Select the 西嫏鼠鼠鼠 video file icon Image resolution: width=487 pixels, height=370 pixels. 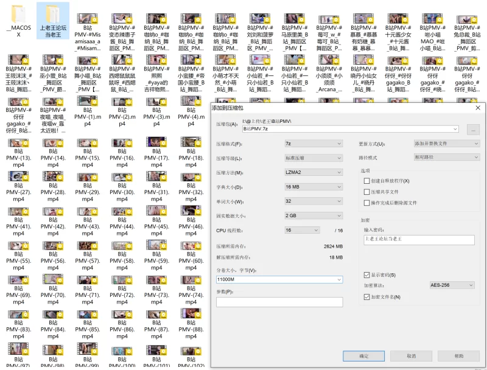(x=122, y=60)
